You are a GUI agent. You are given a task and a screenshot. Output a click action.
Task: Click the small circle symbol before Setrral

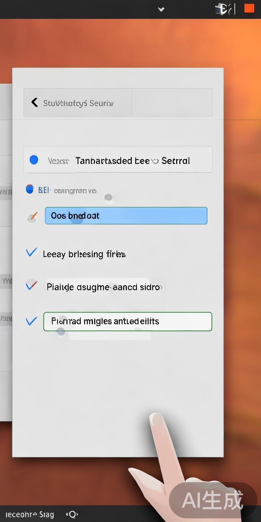tap(156, 161)
